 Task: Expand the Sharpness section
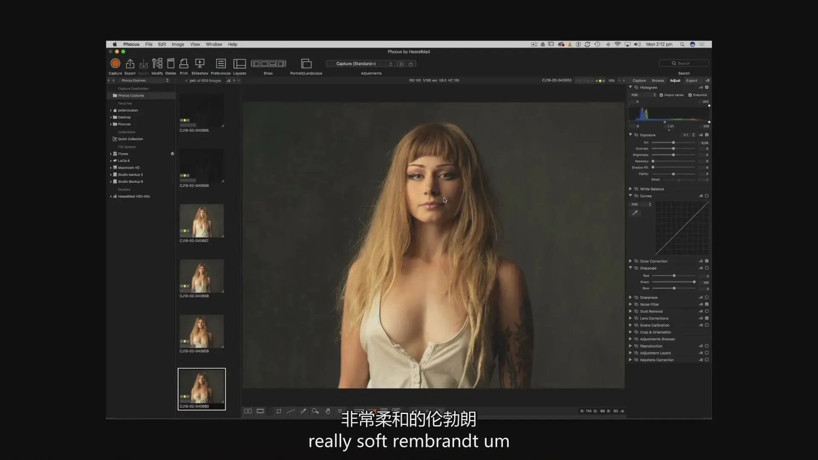click(x=631, y=298)
